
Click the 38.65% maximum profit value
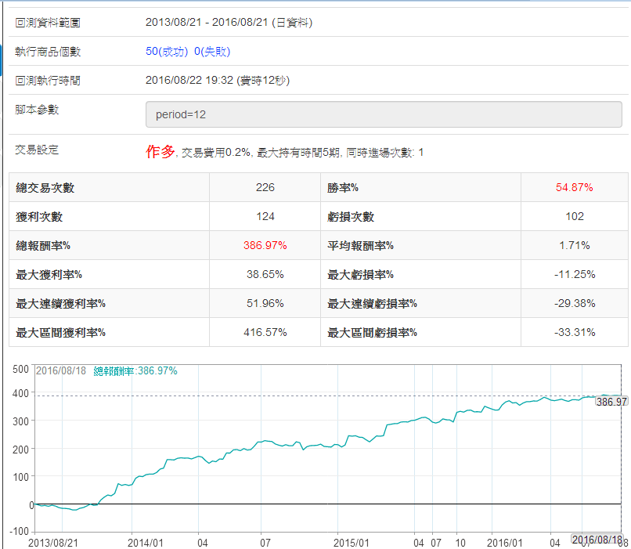point(265,275)
